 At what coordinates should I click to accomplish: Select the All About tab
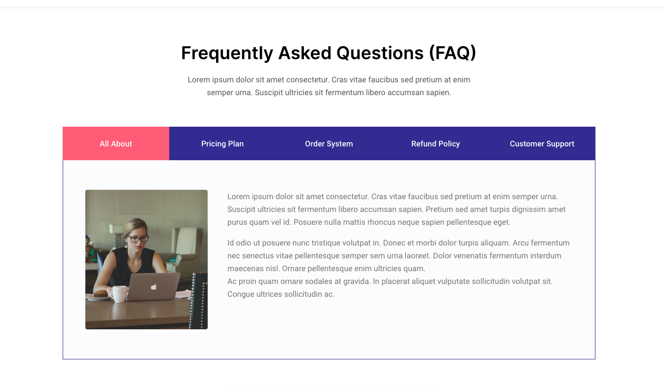(116, 144)
